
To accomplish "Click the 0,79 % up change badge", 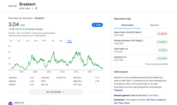I will pyautogui.click(x=162, y=58).
